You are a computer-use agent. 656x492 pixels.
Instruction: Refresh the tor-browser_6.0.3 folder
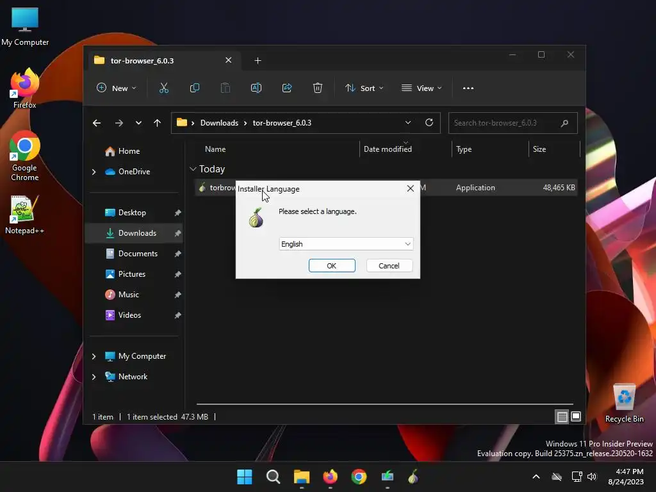[429, 122]
